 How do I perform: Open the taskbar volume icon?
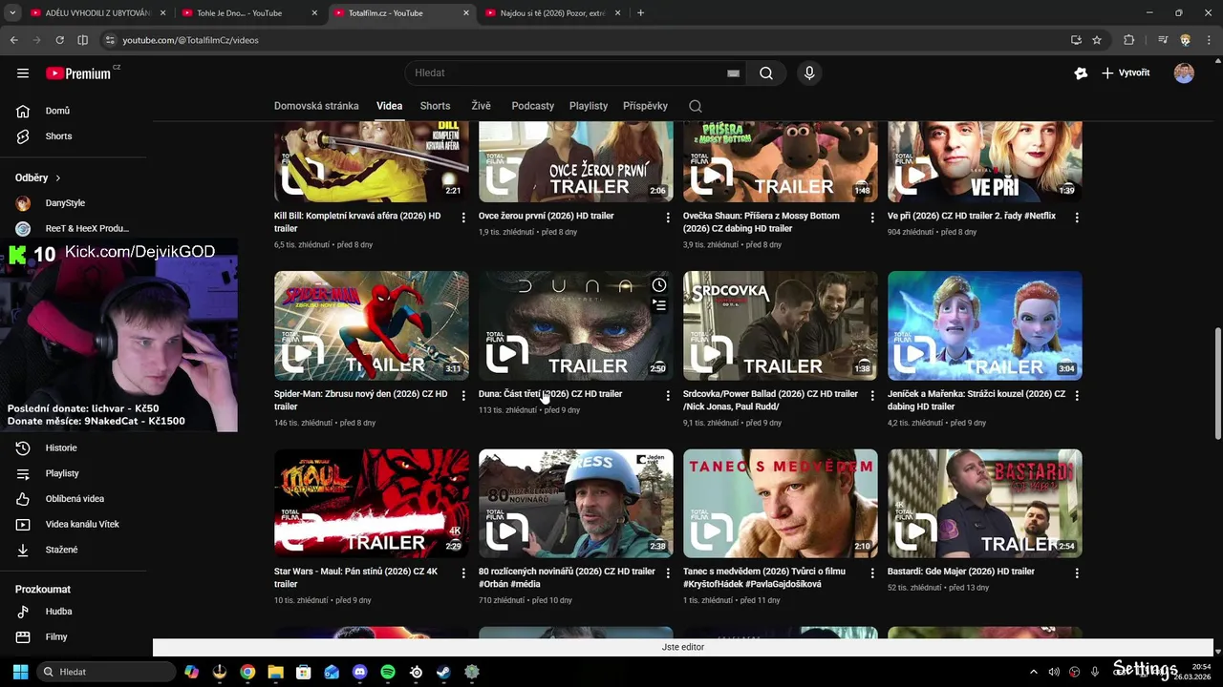tap(1054, 672)
